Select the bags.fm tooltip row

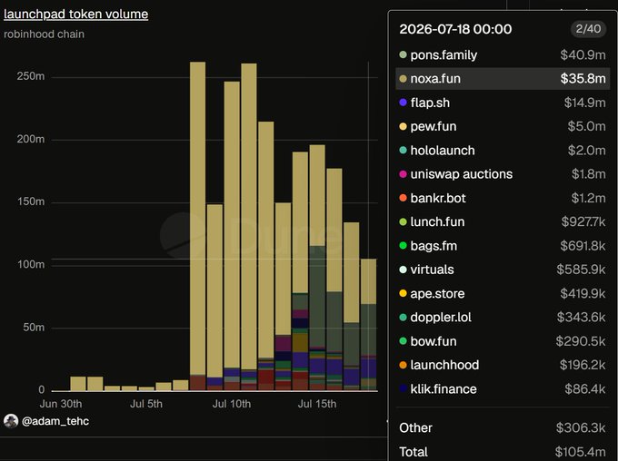click(x=503, y=246)
